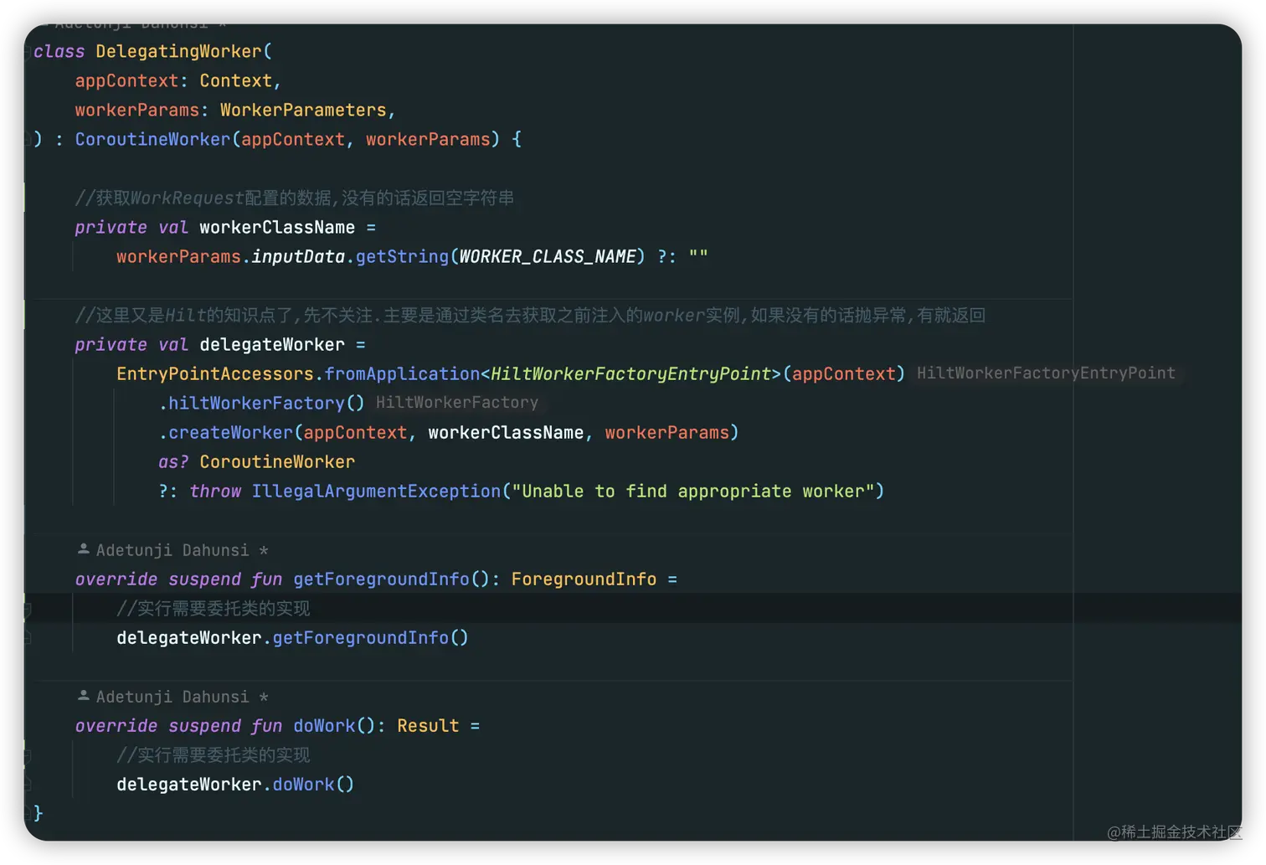Screen dimensions: 1266x865
Task: Click doWork() called on delegateWorker
Action: click(313, 784)
